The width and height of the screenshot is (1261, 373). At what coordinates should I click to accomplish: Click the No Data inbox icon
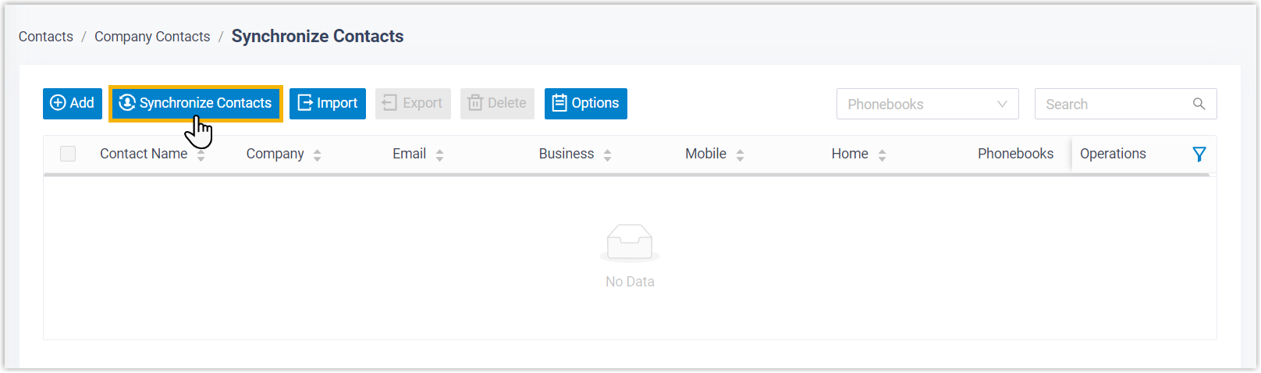[x=630, y=242]
